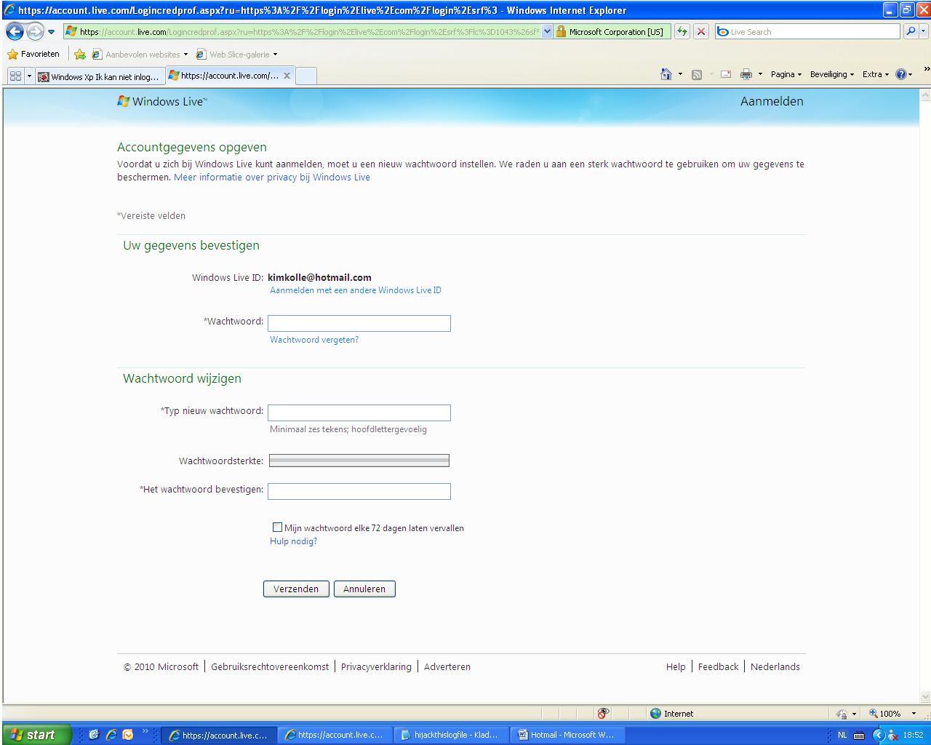Image resolution: width=931 pixels, height=745 pixels.
Task: Select the account.live.com browser tab
Action: click(223, 76)
